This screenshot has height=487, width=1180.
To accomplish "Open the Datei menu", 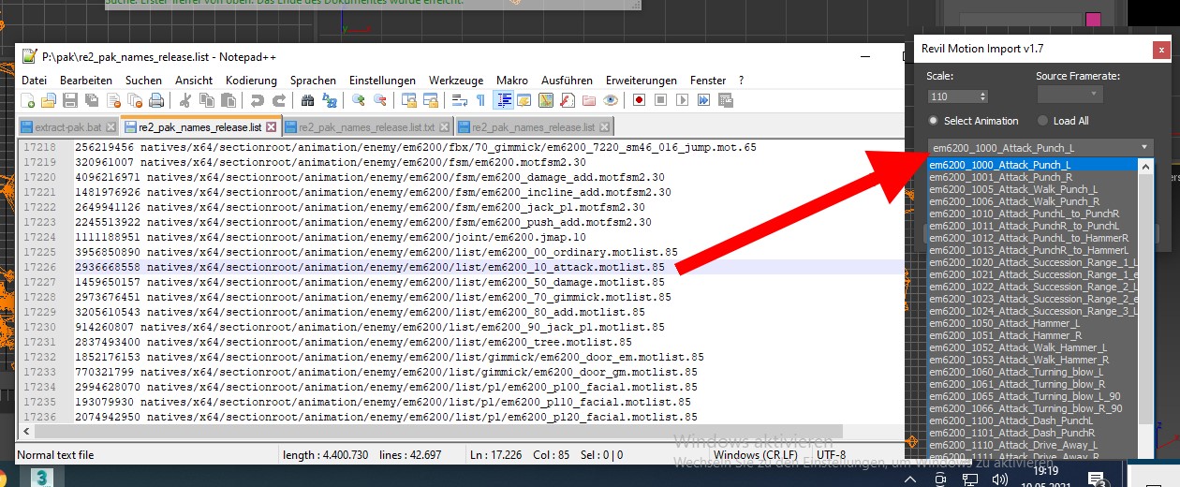I will pyautogui.click(x=34, y=81).
